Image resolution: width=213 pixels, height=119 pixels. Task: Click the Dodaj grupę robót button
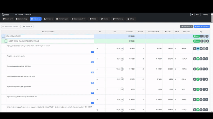202,26
